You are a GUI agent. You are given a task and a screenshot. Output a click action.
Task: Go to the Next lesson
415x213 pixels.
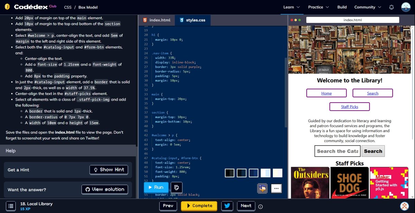pyautogui.click(x=246, y=206)
